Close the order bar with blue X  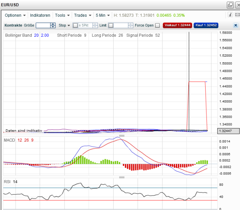click(236, 26)
